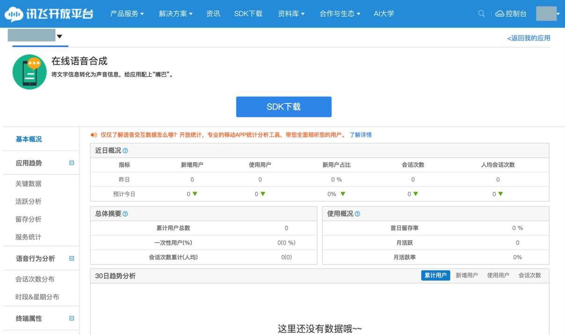
Task: Click the 累计用户总数 row label
Action: tap(173, 228)
